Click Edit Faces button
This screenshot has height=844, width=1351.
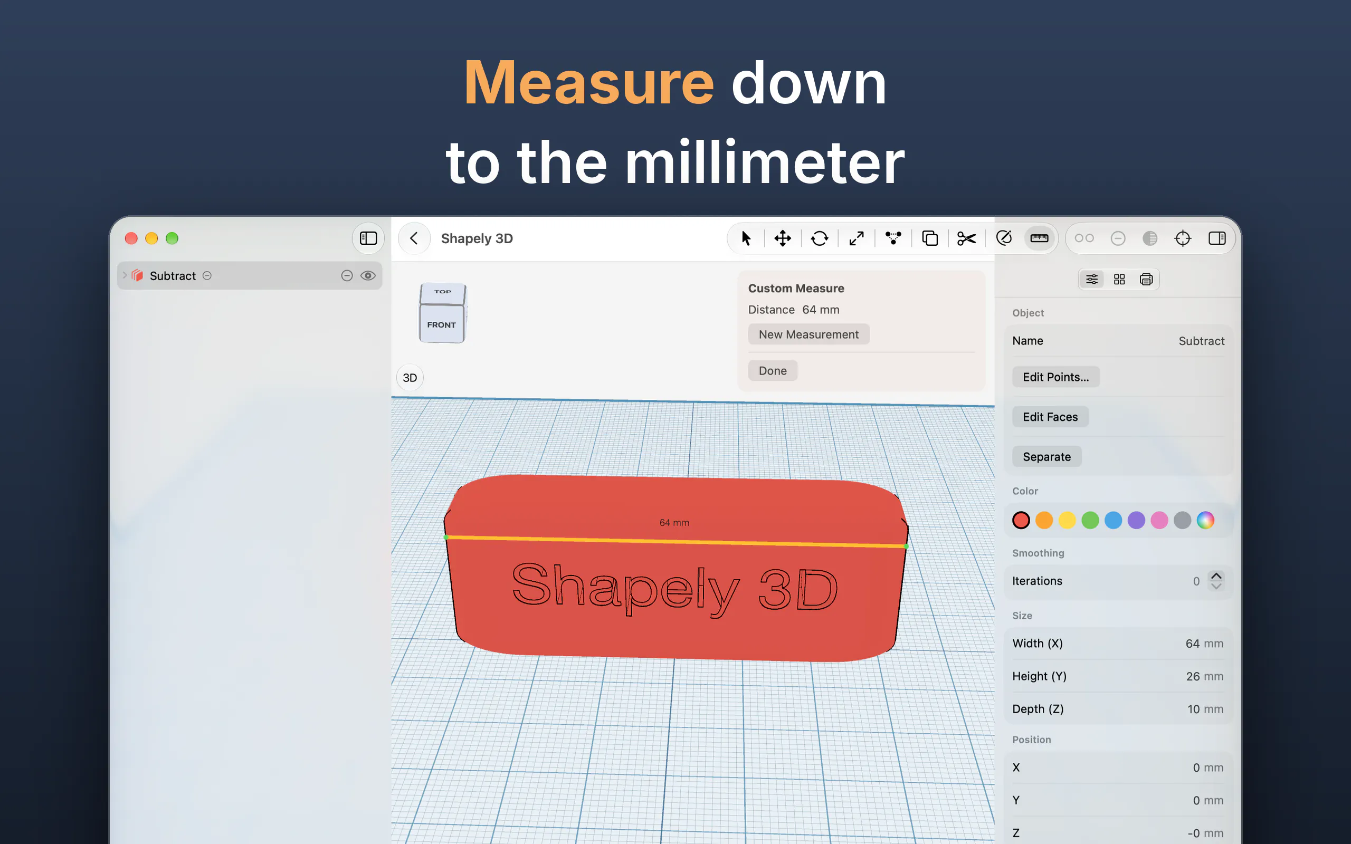(x=1050, y=417)
